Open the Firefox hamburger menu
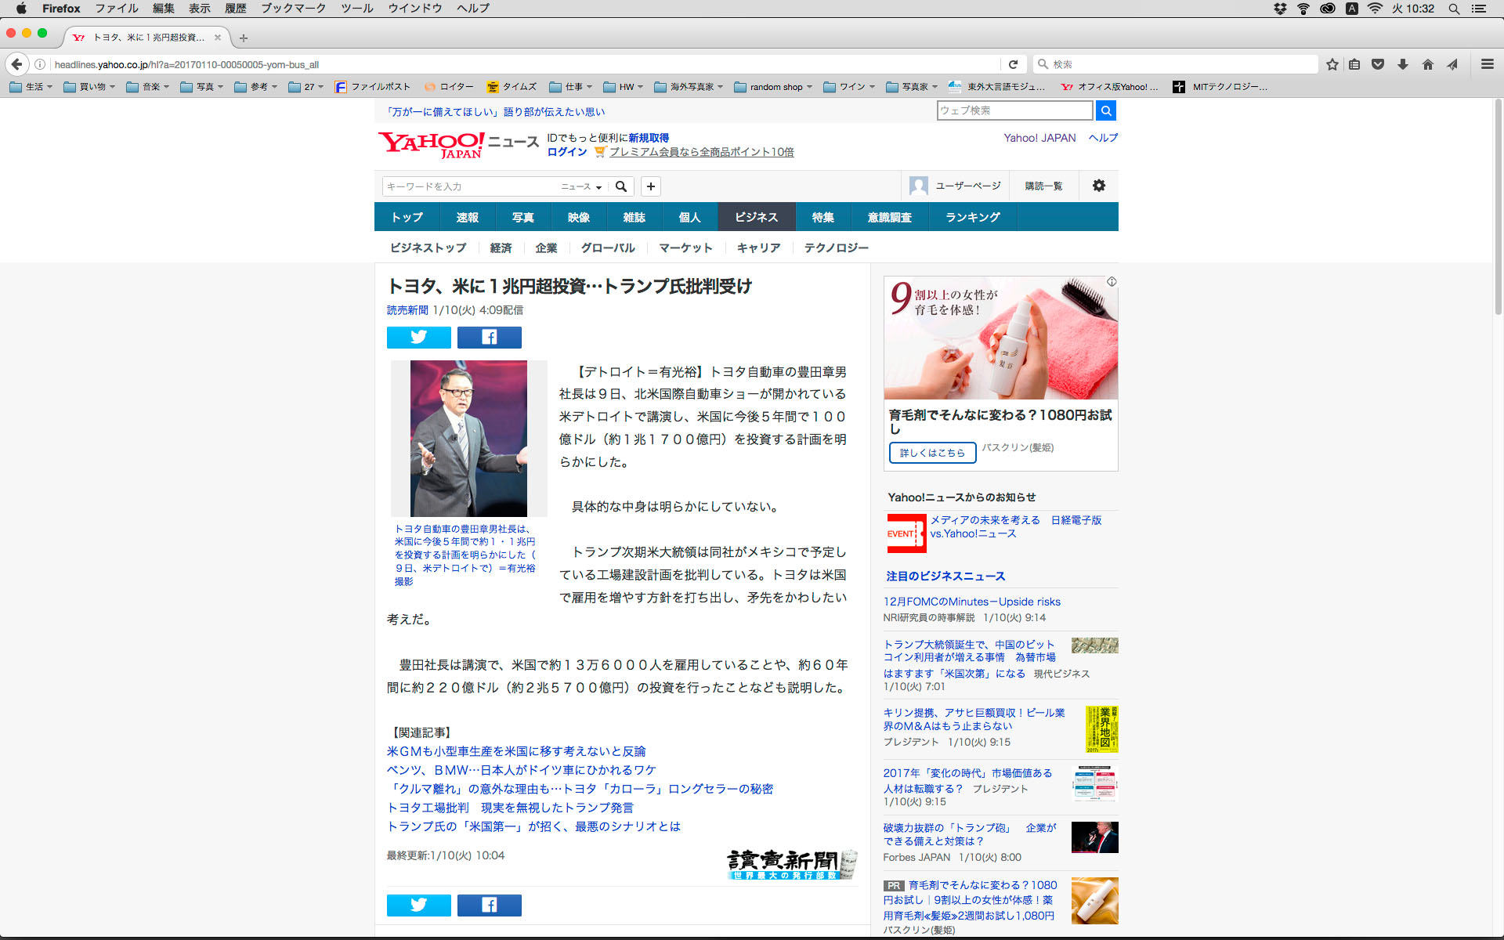This screenshot has height=940, width=1504. 1487,64
